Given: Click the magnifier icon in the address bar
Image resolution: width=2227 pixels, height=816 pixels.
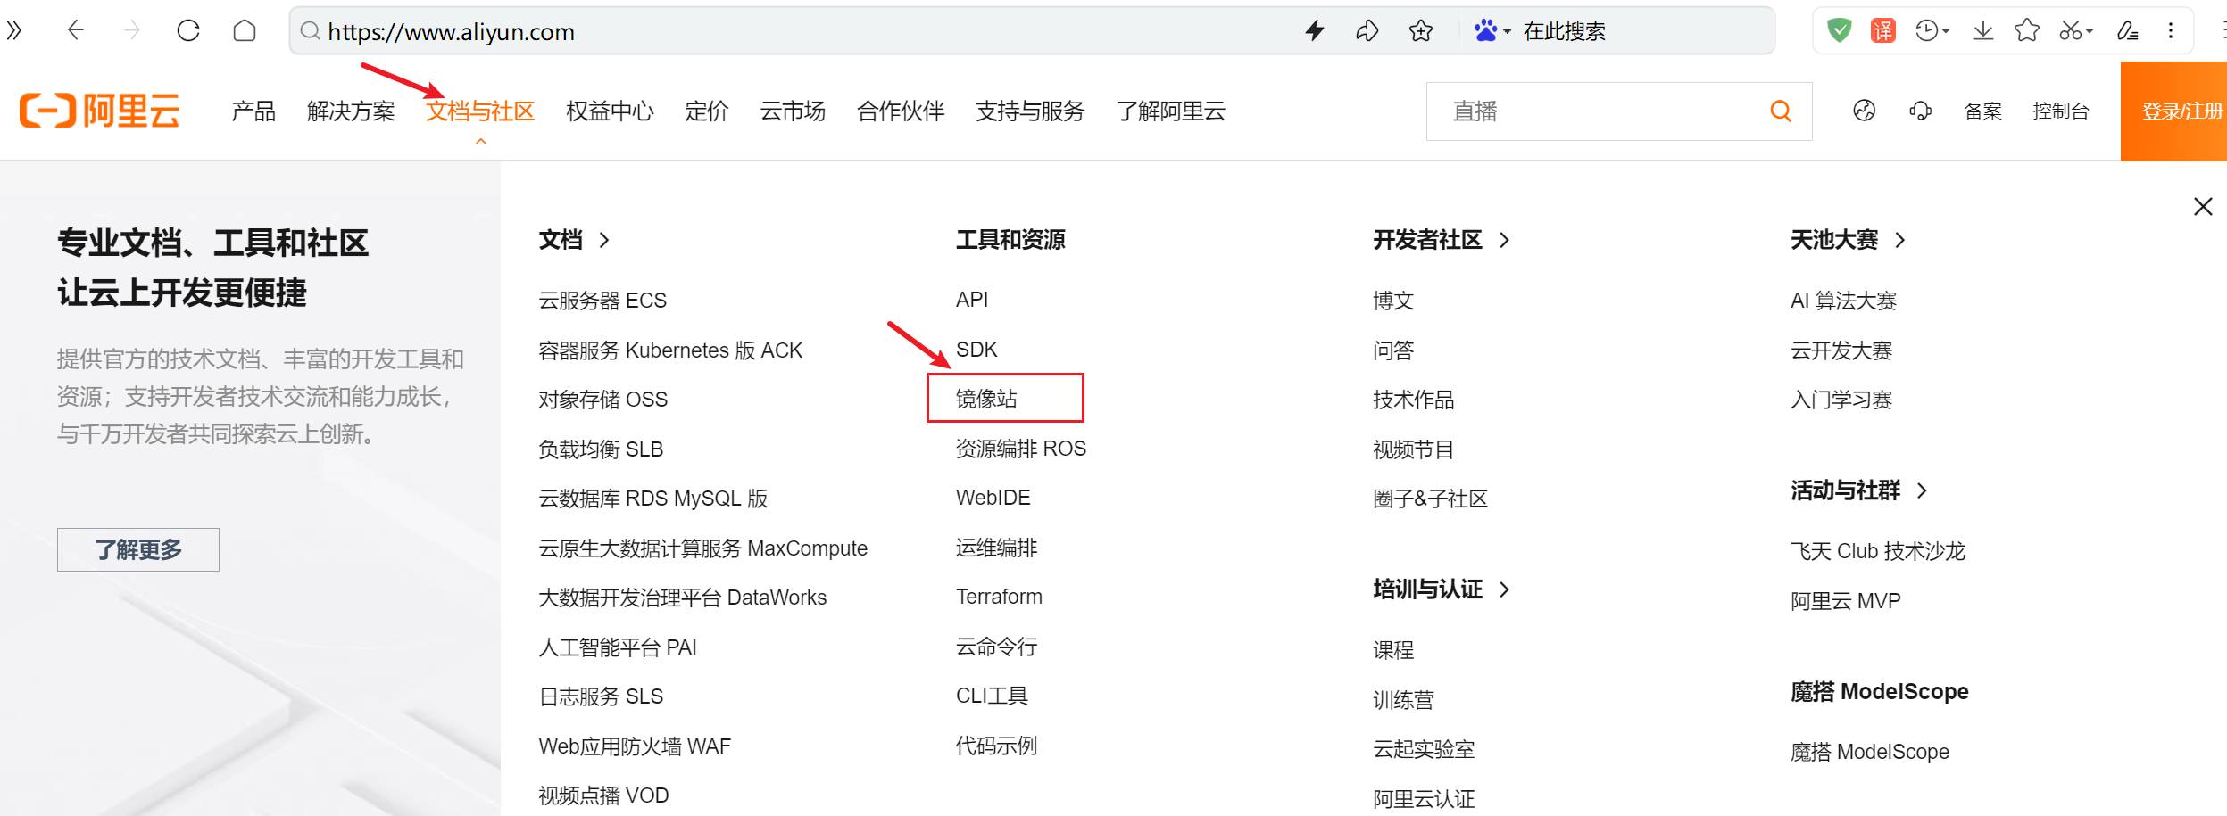Looking at the screenshot, I should (310, 31).
